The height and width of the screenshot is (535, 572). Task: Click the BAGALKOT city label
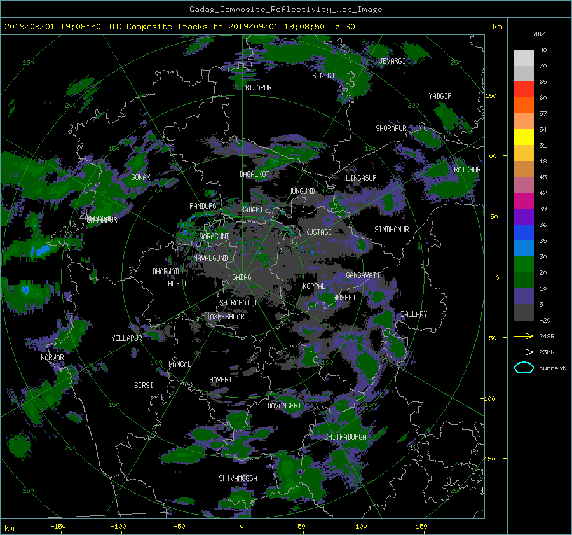[254, 174]
